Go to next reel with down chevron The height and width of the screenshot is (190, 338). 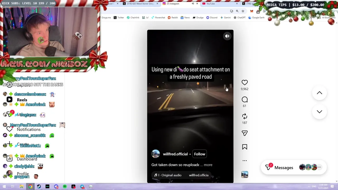click(320, 112)
